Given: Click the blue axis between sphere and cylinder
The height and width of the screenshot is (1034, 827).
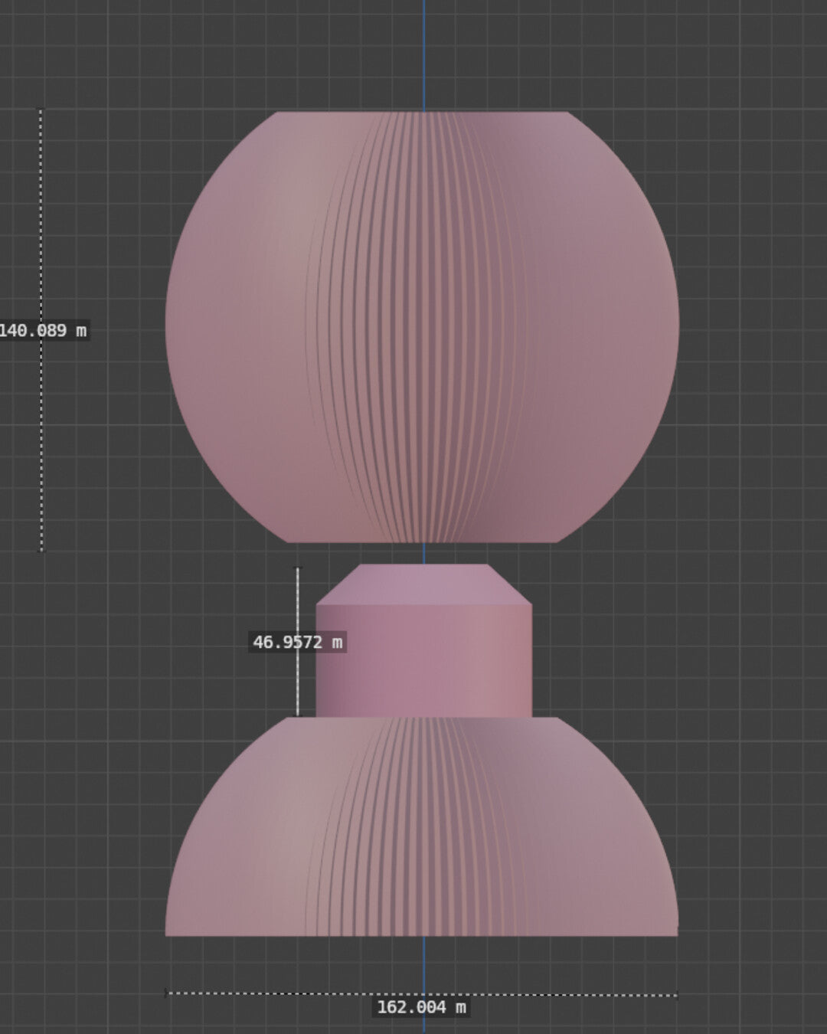Looking at the screenshot, I should pyautogui.click(x=423, y=553).
